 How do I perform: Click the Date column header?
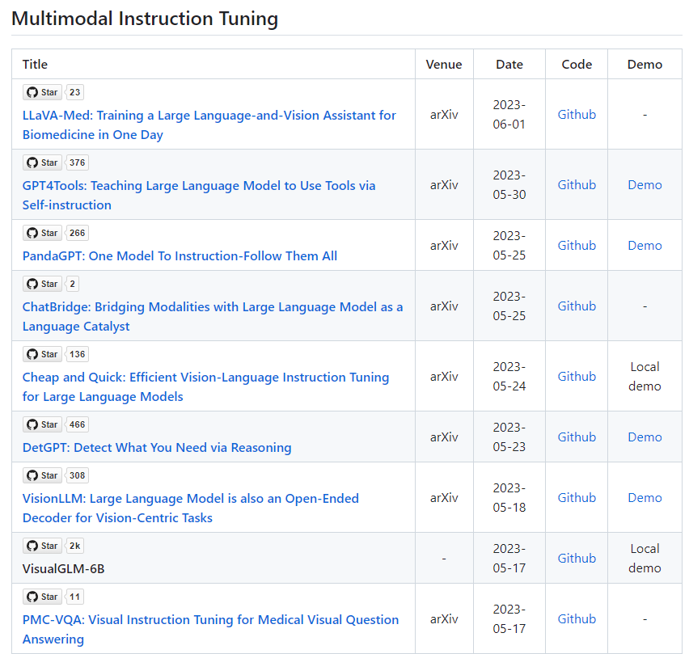509,64
